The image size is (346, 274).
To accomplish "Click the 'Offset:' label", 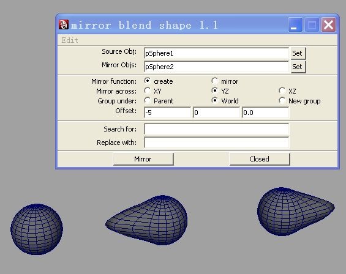I will [126, 111].
